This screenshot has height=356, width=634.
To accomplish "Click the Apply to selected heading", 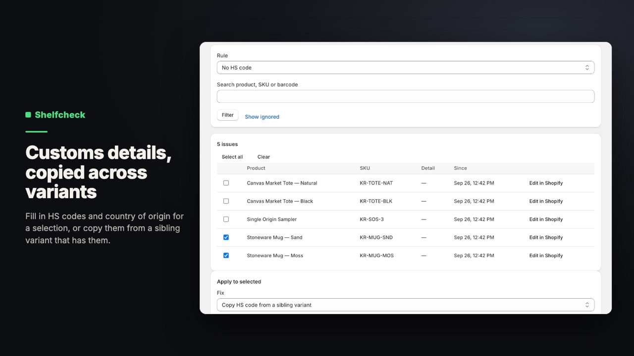I will pyautogui.click(x=239, y=282).
